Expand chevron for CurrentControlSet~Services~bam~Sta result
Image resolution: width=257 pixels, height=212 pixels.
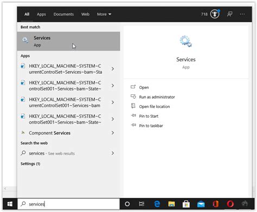[113, 69]
